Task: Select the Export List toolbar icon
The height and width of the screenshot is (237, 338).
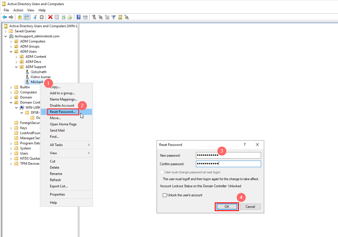Action: point(70,17)
